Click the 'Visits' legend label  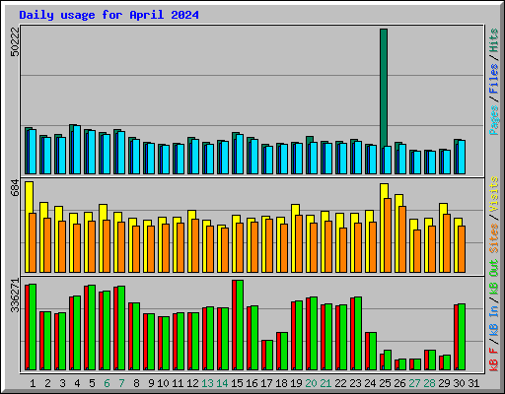[494, 194]
